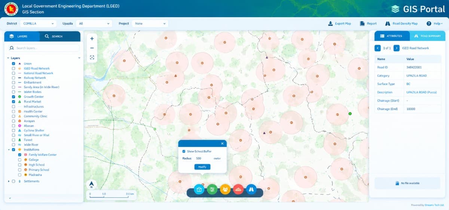Click the Radius 500 input field
The width and height of the screenshot is (449, 210).
coord(202,159)
